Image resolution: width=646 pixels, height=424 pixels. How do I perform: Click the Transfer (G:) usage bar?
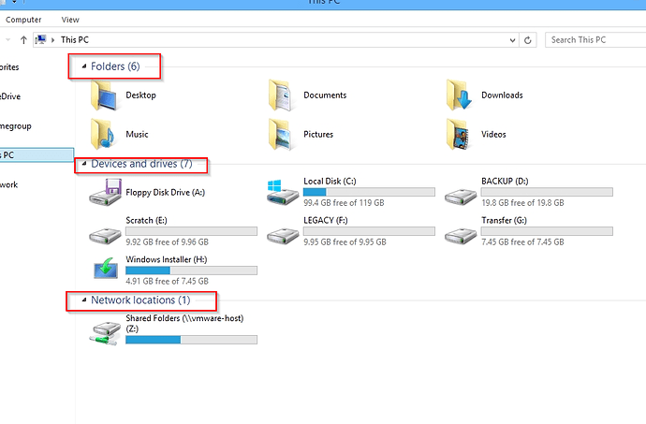(x=547, y=231)
